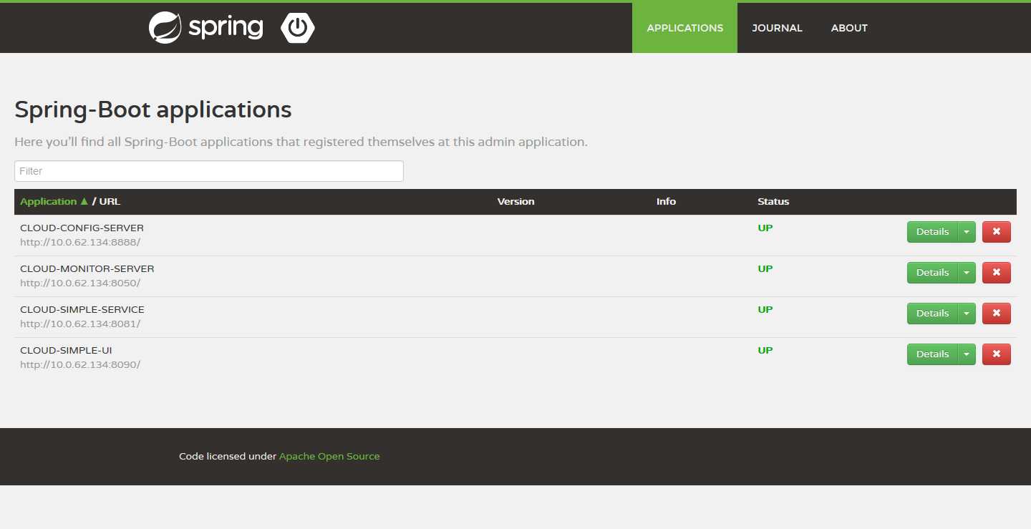This screenshot has width=1031, height=529.
Task: Expand Details dropdown arrow for CLOUD-SIMPLE-SERVICE
Action: [x=967, y=314]
